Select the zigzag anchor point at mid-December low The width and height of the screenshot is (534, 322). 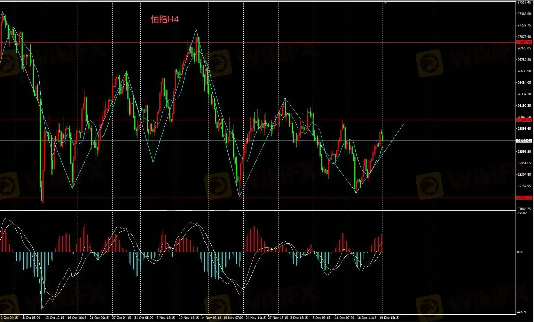(x=356, y=192)
